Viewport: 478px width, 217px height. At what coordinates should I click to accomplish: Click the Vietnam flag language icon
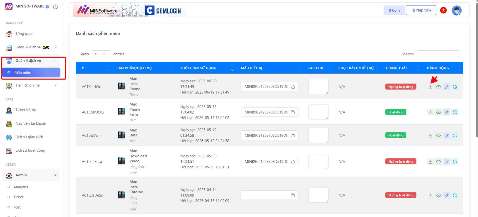pos(443,10)
